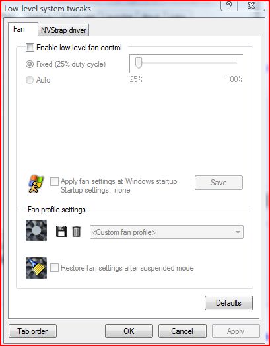Select Auto fan mode radio button

point(30,80)
